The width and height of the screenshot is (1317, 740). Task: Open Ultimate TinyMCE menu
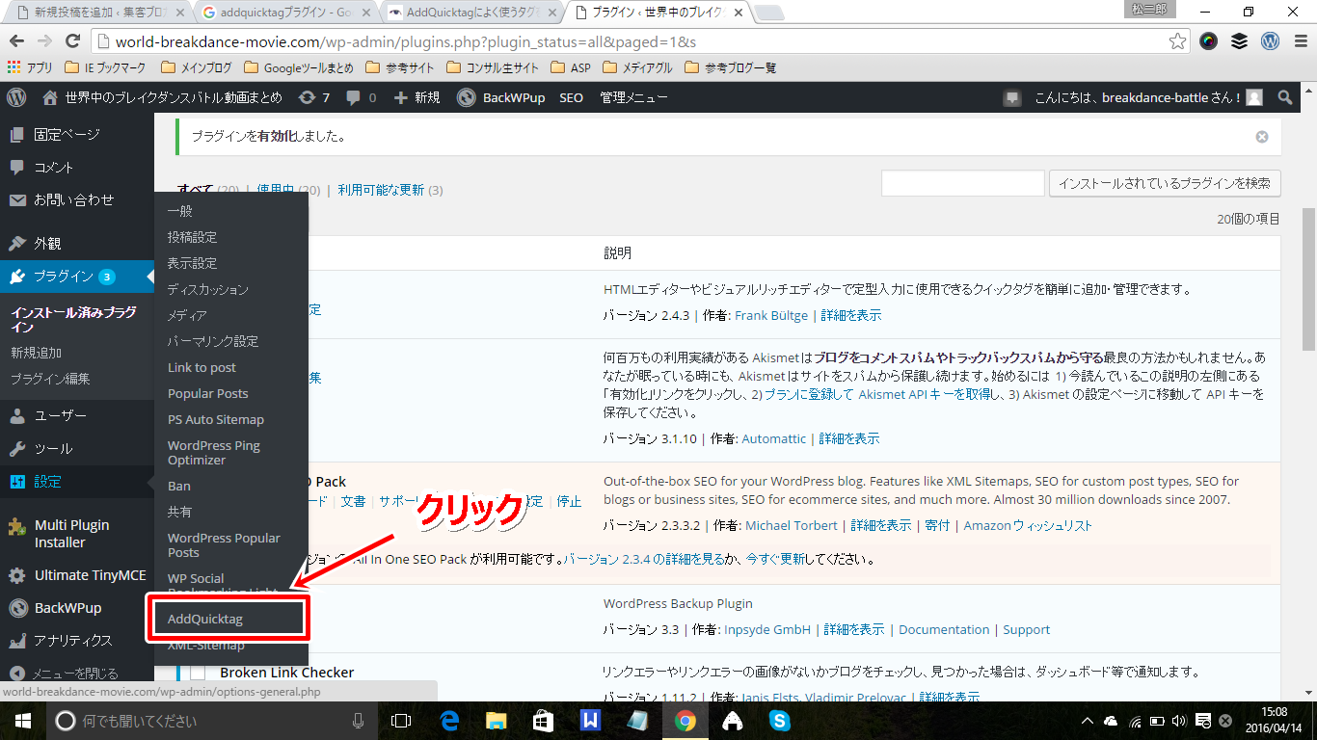77,575
